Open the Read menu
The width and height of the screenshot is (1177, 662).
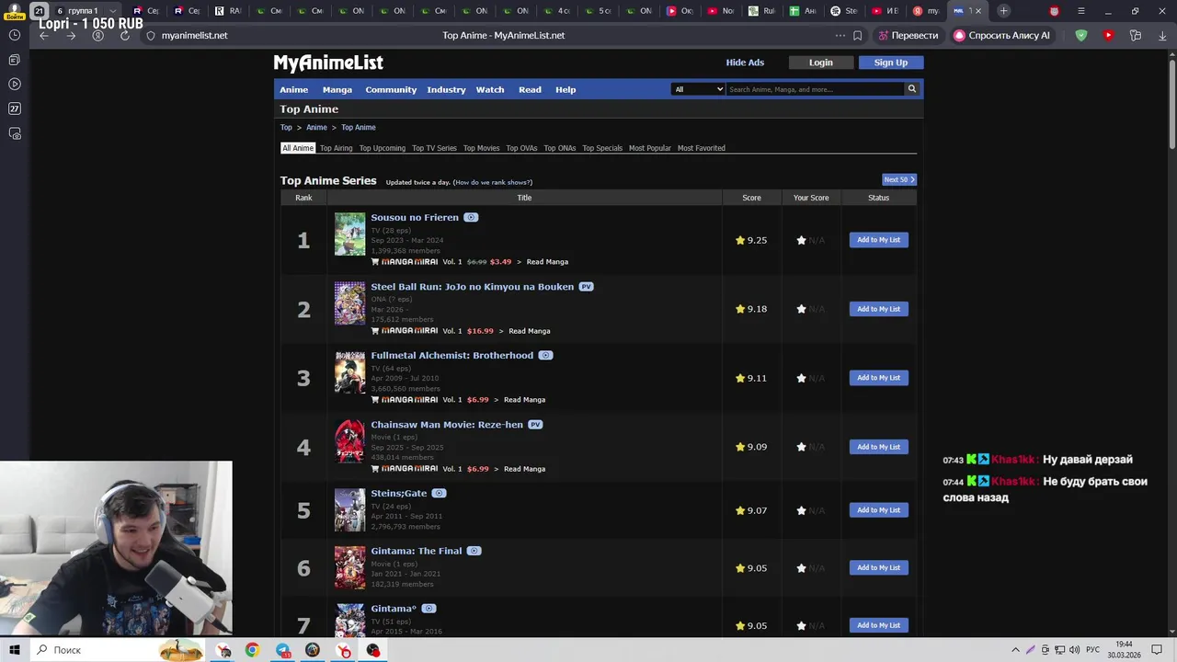[x=530, y=89]
